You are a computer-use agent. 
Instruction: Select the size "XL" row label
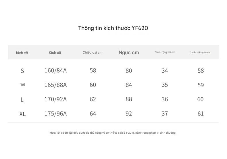22,114
